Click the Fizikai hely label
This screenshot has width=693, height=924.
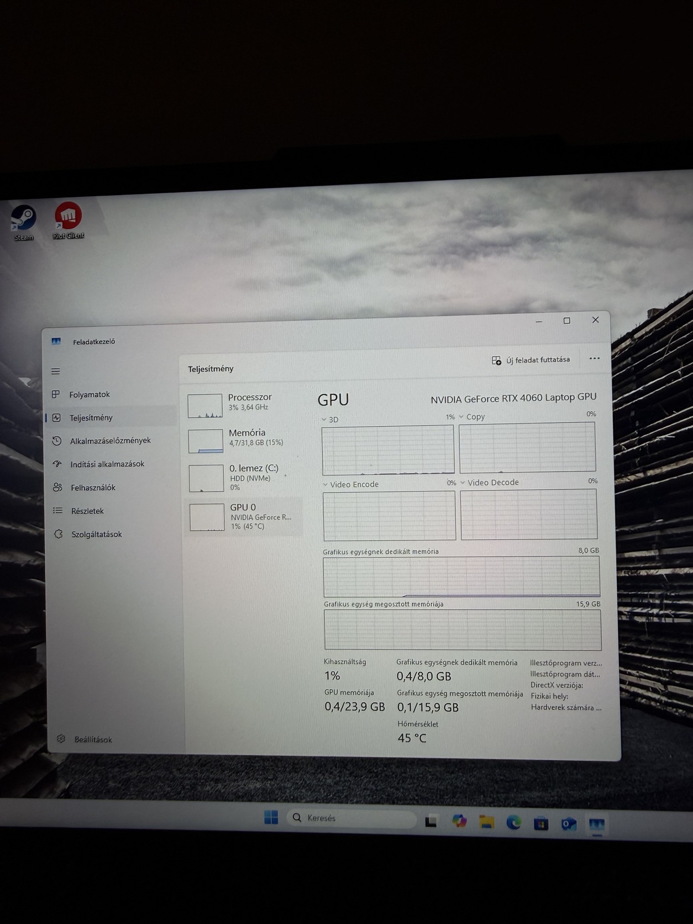[549, 696]
